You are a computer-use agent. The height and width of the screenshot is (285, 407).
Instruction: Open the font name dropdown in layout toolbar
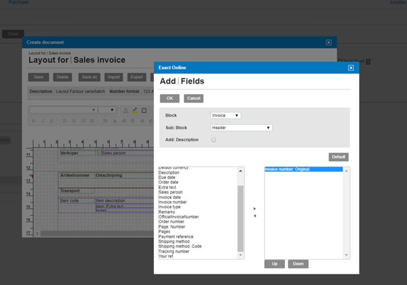(x=63, y=110)
